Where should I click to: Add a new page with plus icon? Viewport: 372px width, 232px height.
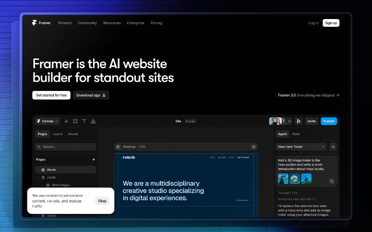coord(94,160)
